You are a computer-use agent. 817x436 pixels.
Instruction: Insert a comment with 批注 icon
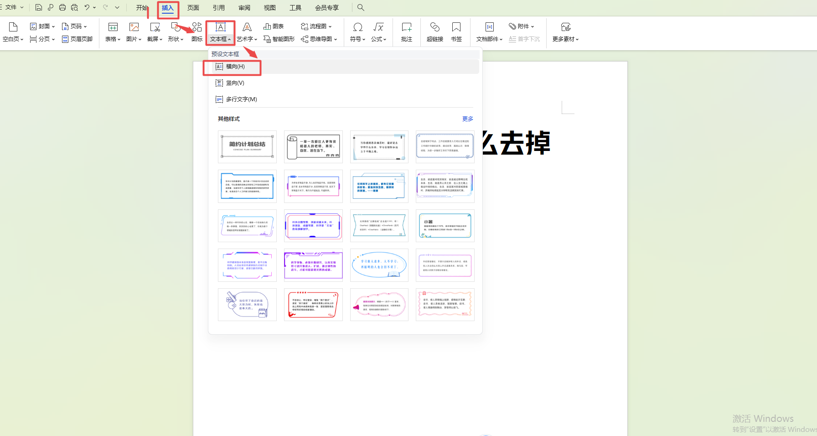point(406,32)
